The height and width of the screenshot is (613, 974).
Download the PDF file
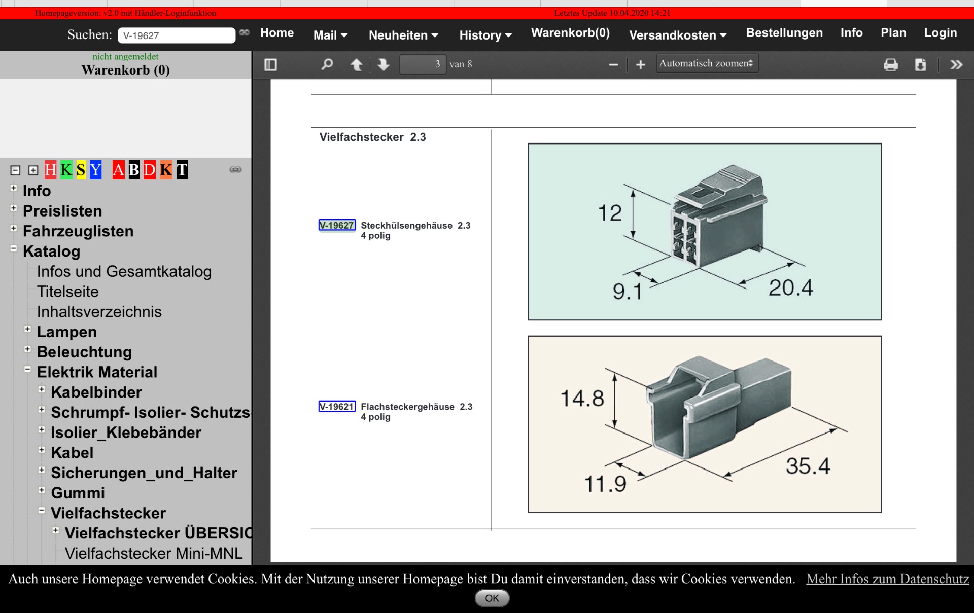point(920,64)
